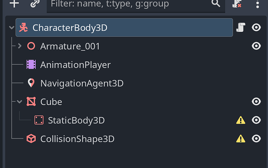Hide the Armature_001 node
Viewport: 268px width, 168px height.
click(x=256, y=46)
